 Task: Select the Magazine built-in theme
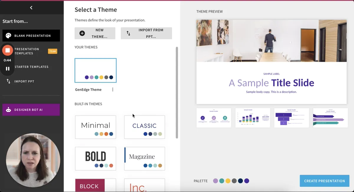(145, 158)
